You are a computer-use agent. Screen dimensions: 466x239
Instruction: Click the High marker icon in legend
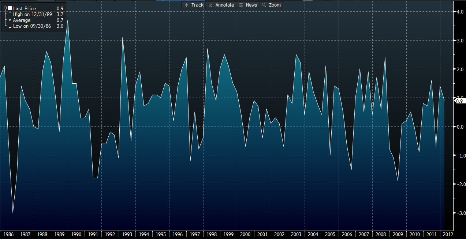10,14
